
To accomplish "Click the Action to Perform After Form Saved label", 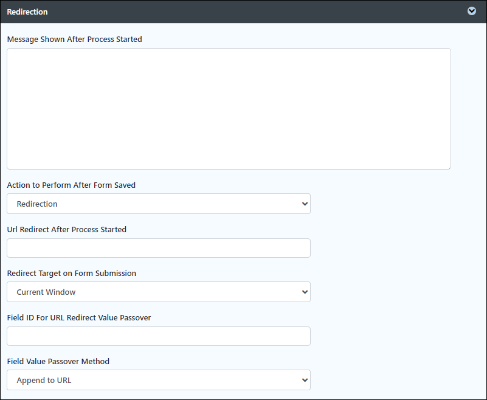I will (71, 185).
